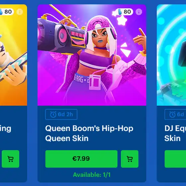
Task: Open the DJ skin teal artwork
Action: click(x=171, y=55)
